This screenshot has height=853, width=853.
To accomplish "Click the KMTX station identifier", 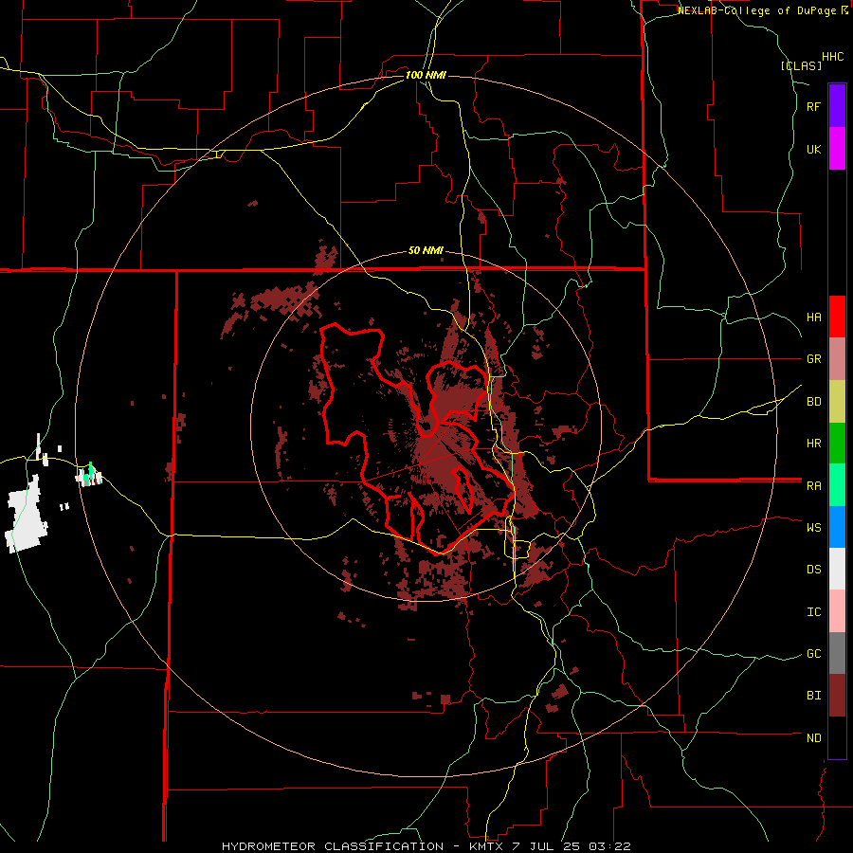I will [x=488, y=846].
